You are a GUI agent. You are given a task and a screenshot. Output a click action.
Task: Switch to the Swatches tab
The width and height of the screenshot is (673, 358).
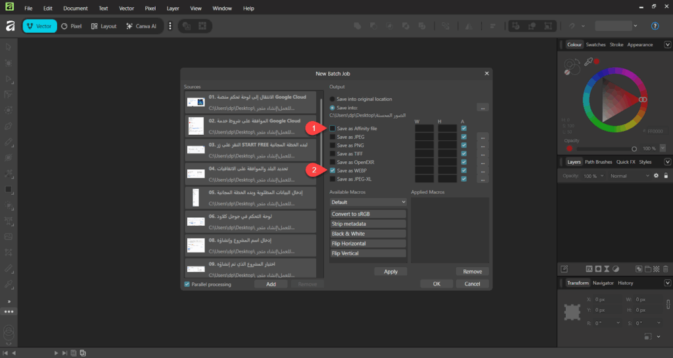(595, 45)
